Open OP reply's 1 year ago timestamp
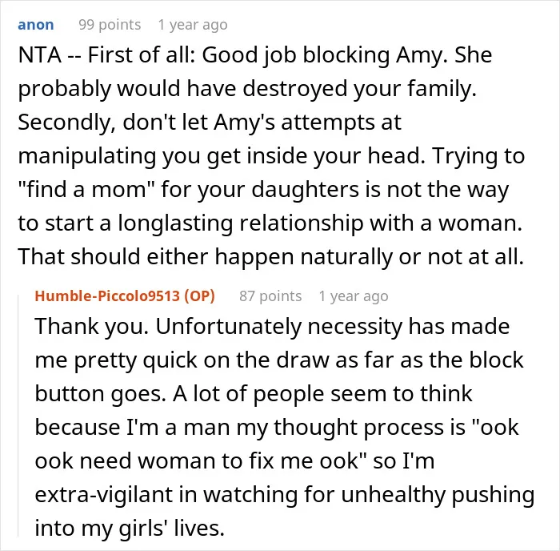 [354, 296]
